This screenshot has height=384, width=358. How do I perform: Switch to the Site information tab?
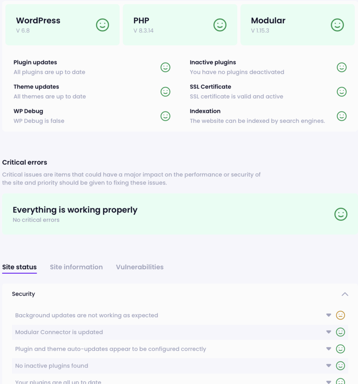pyautogui.click(x=76, y=267)
